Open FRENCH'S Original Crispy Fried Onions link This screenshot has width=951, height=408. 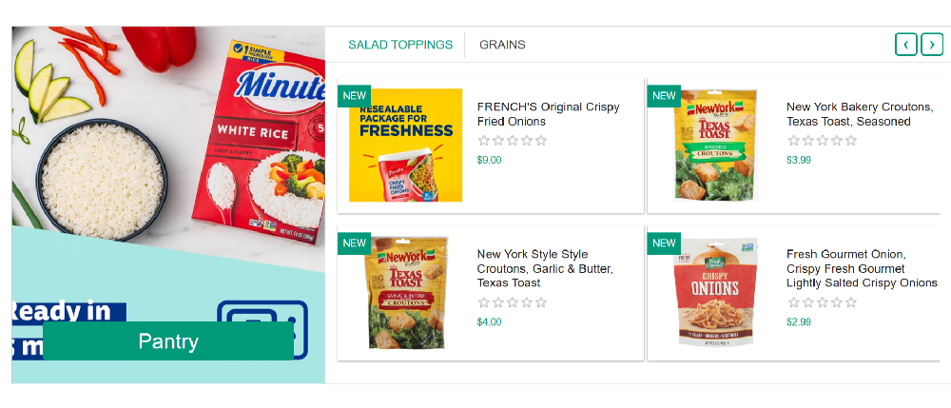click(x=548, y=114)
